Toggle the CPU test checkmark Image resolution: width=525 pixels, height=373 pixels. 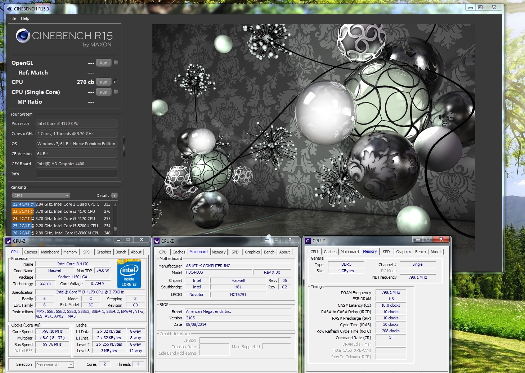[116, 82]
